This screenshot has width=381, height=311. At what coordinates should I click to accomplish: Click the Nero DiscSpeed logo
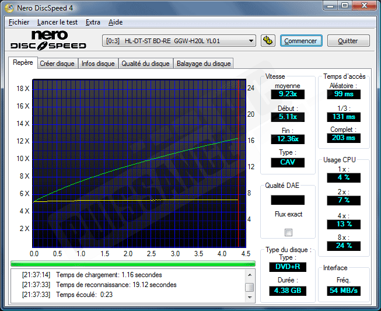(50, 40)
